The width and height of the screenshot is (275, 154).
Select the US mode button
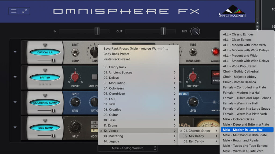pos(95,122)
